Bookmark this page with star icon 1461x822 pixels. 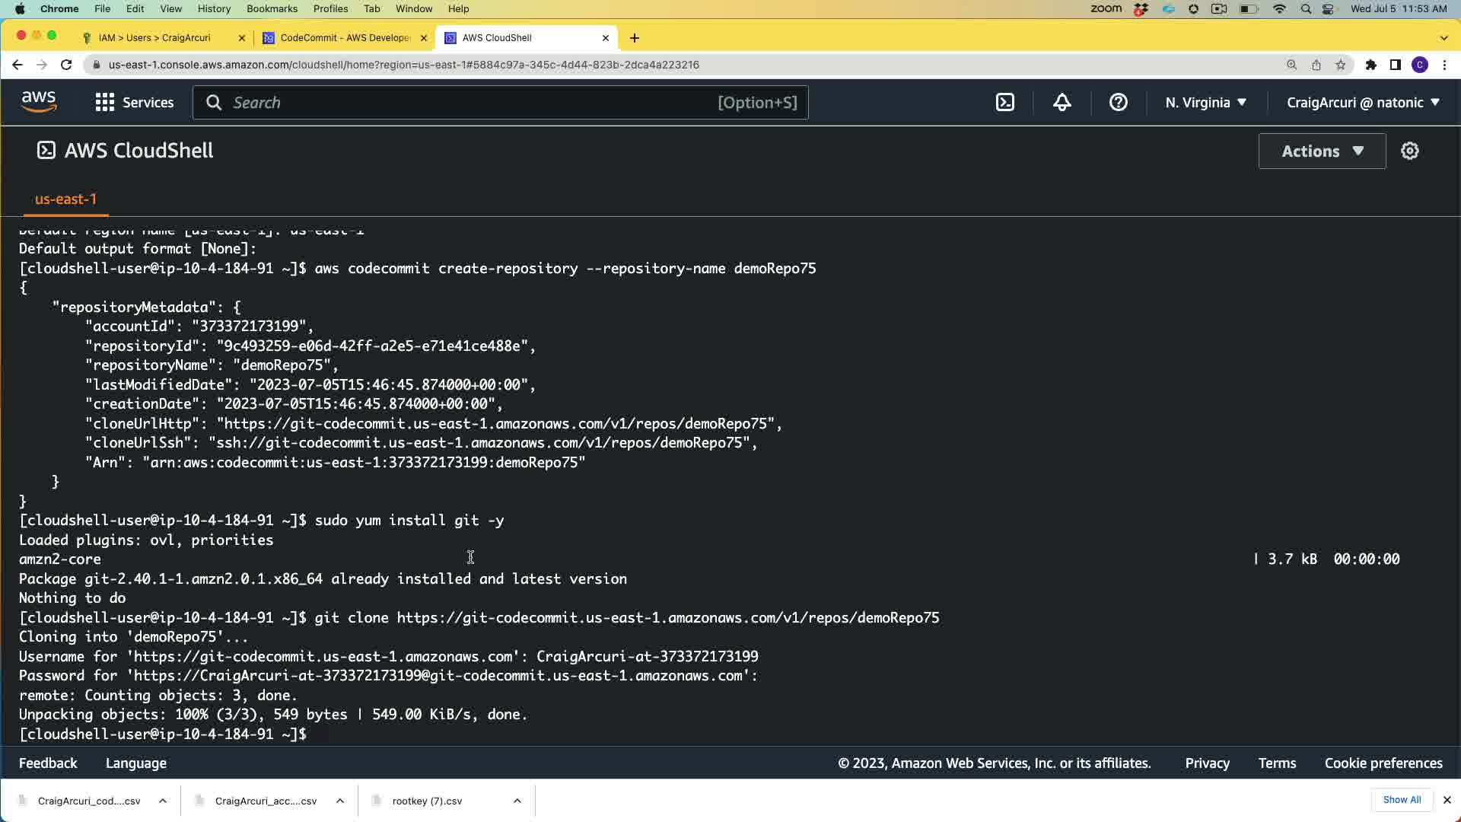click(1340, 65)
